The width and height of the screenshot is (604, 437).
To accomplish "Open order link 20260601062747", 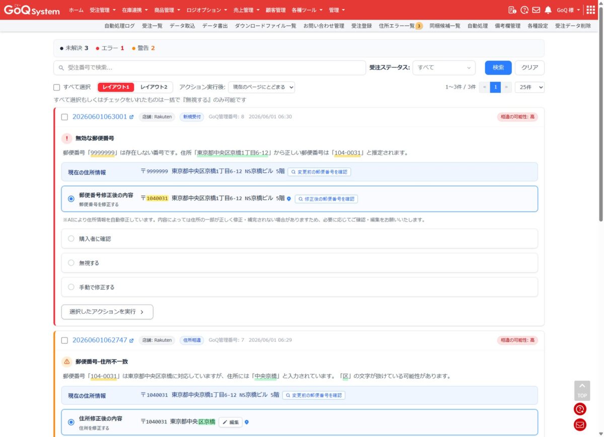I will tap(100, 340).
